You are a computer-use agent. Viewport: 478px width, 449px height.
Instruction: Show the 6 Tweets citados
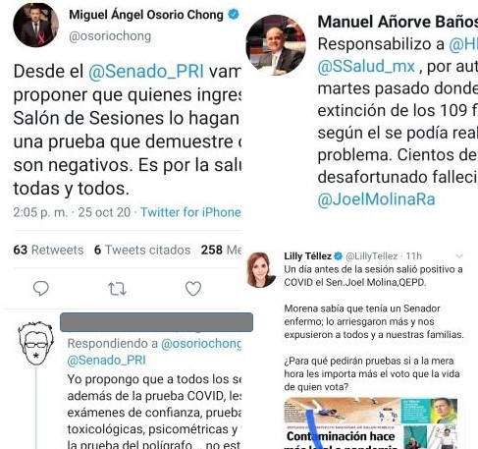[x=142, y=250]
